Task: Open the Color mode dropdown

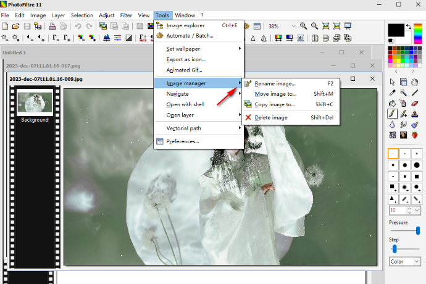Action: click(x=416, y=262)
